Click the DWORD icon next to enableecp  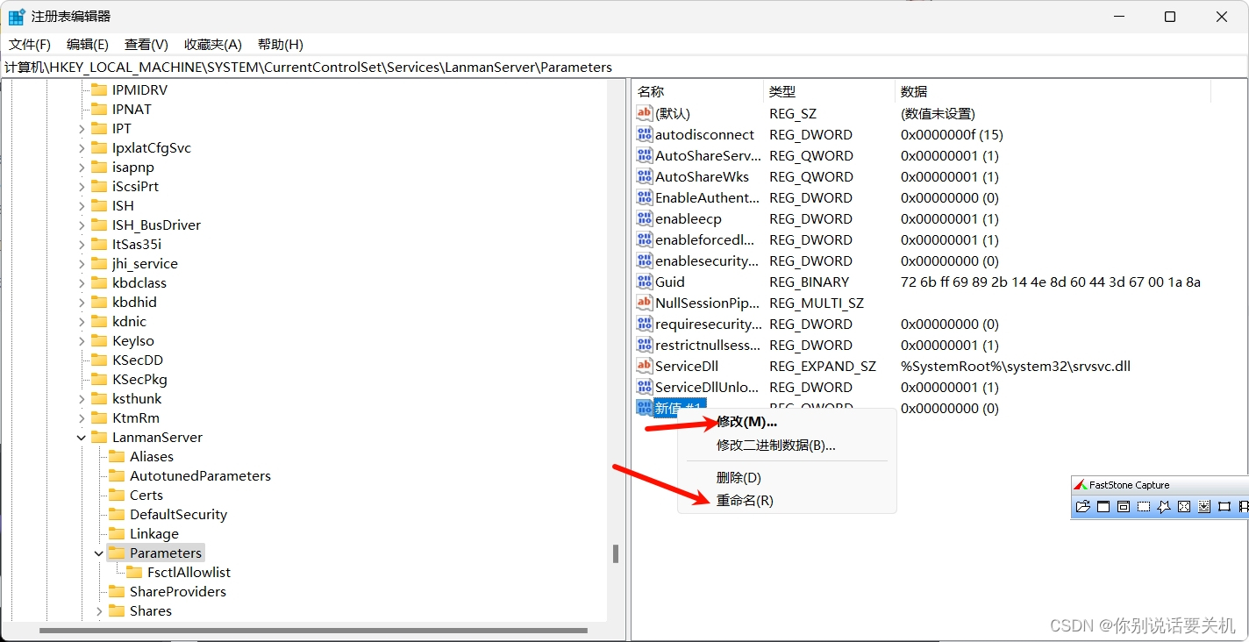click(645, 218)
